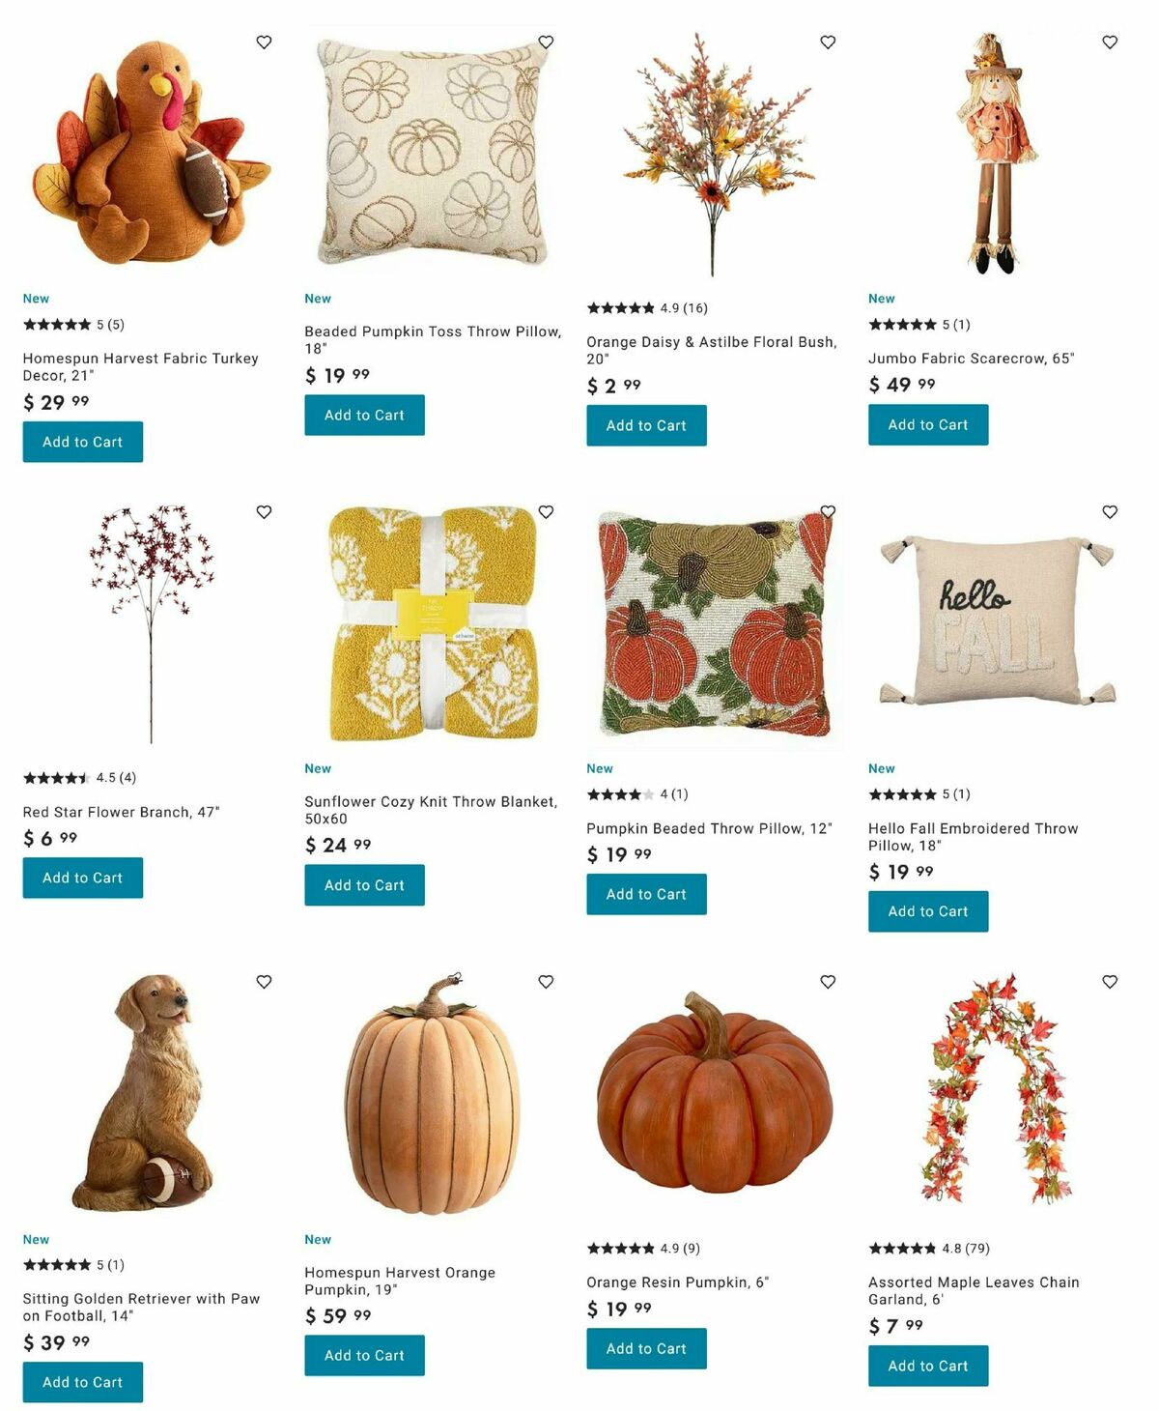1159x1411 pixels.
Task: Open Red Star Flower Branch product image
Action: [151, 623]
